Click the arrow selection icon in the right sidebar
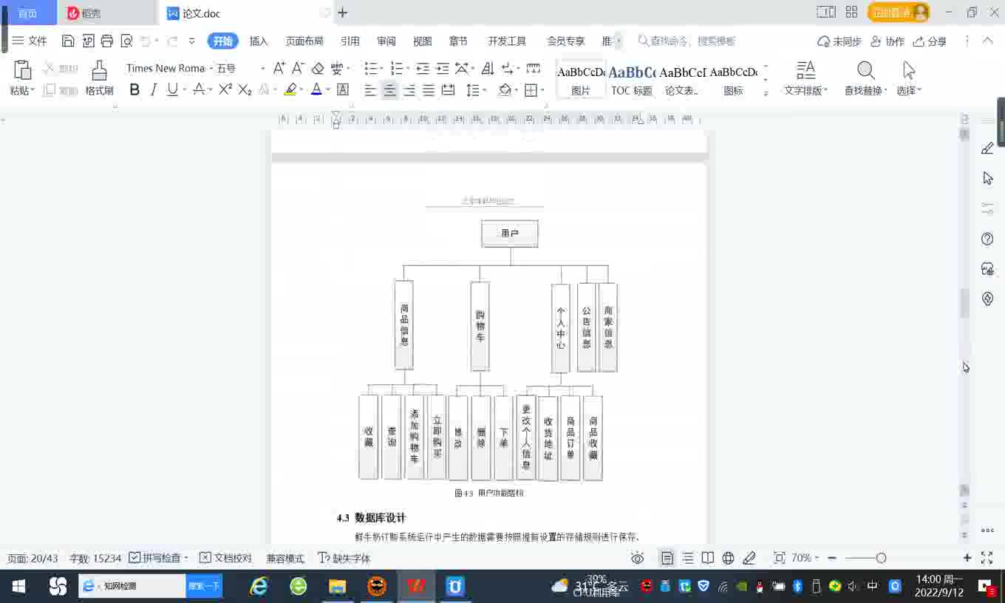The height and width of the screenshot is (603, 1005). [x=987, y=178]
